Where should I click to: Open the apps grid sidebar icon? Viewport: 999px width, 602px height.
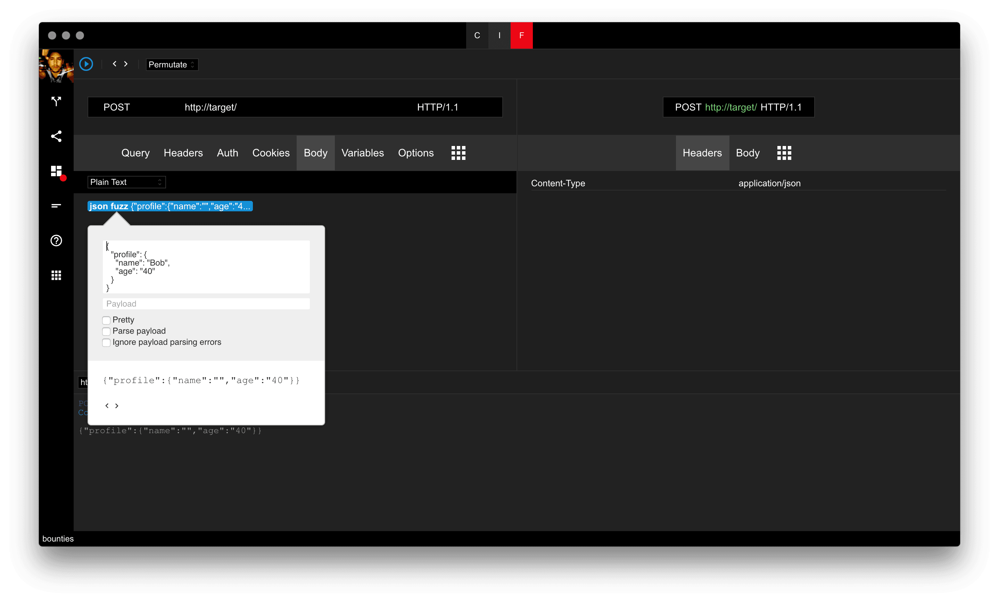[56, 275]
